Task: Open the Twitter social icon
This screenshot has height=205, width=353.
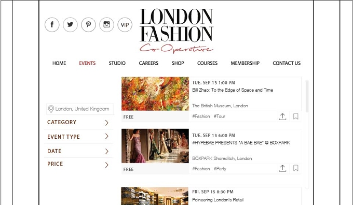Action: pyautogui.click(x=70, y=25)
